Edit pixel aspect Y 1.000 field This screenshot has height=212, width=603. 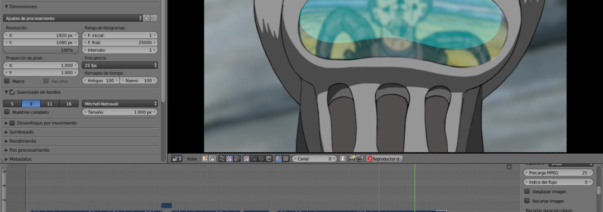[x=41, y=73]
